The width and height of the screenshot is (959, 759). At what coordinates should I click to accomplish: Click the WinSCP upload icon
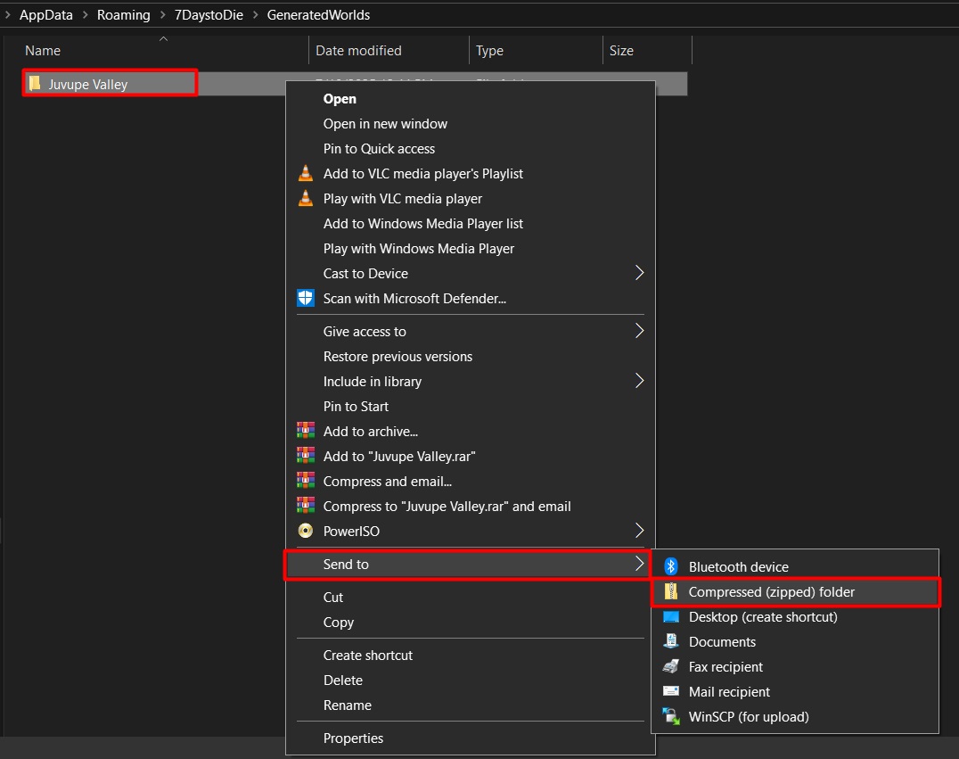(672, 717)
